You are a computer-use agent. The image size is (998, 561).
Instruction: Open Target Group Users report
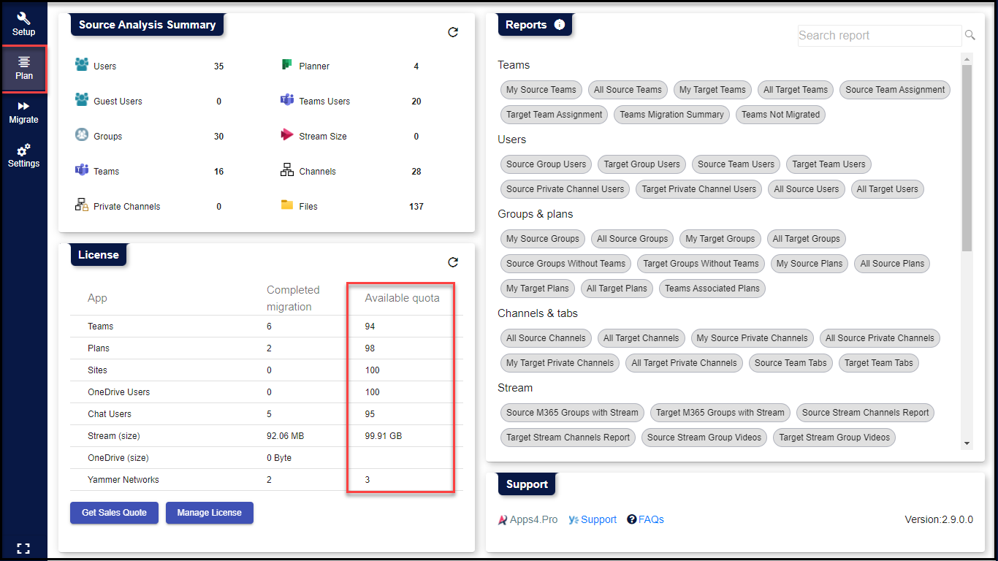[642, 164]
